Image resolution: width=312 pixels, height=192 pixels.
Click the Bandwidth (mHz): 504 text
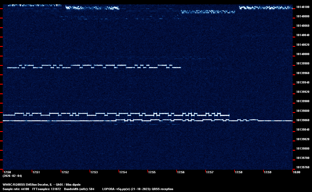(79, 189)
